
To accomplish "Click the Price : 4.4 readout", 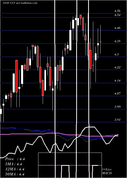I will coord(15,159).
